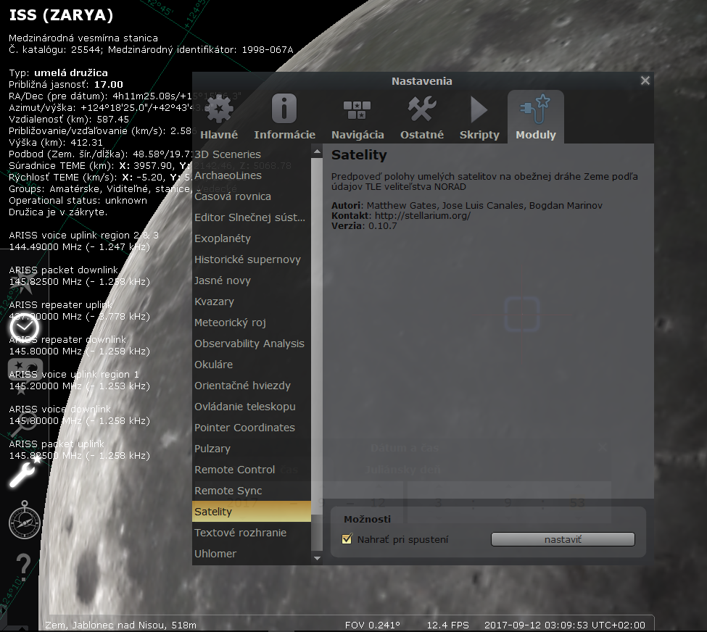Open Help question mark icon
Image resolution: width=707 pixels, height=632 pixels.
pos(24,564)
